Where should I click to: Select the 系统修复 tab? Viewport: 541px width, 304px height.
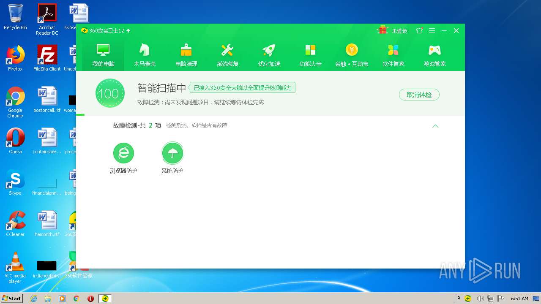[x=227, y=55]
